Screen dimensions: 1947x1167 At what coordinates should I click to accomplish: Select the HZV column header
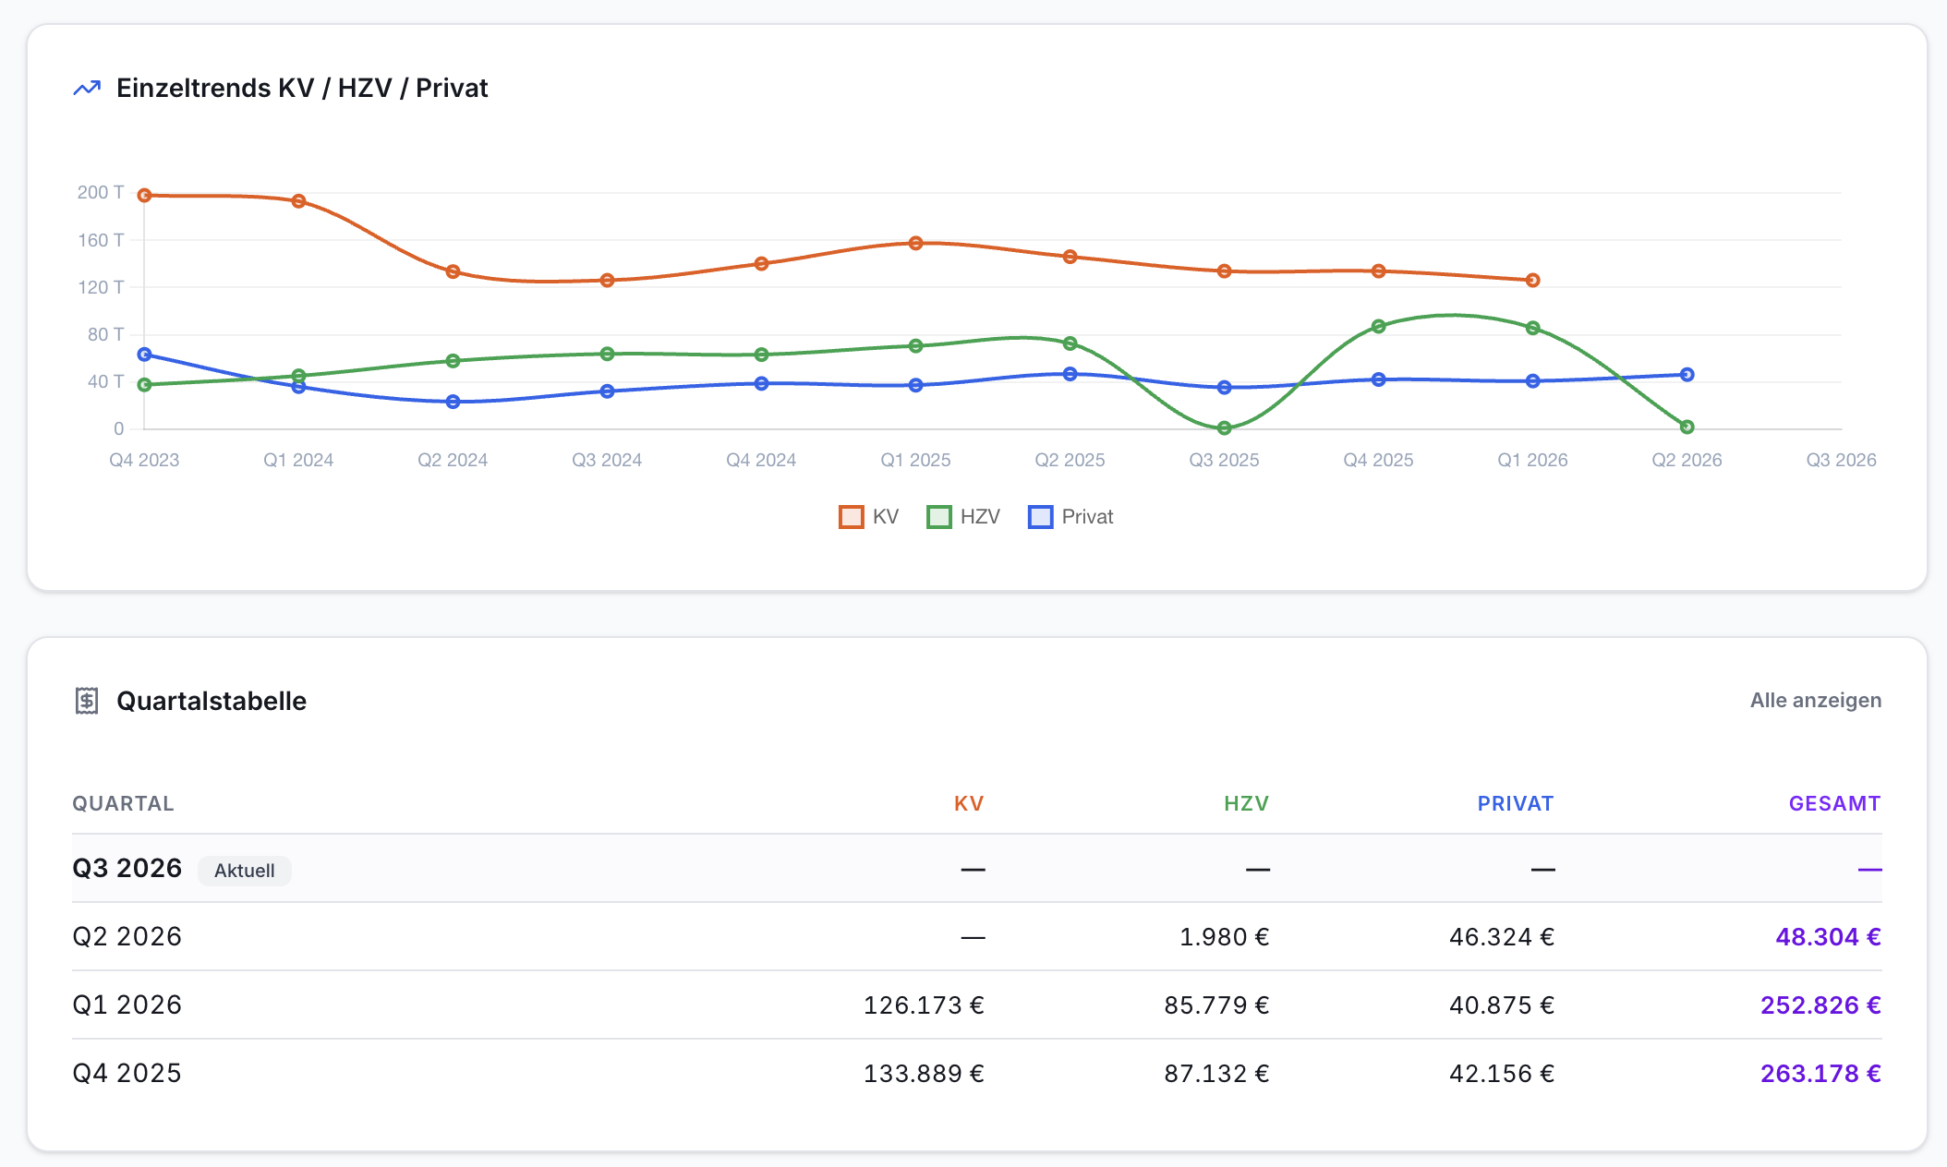pos(1246,803)
